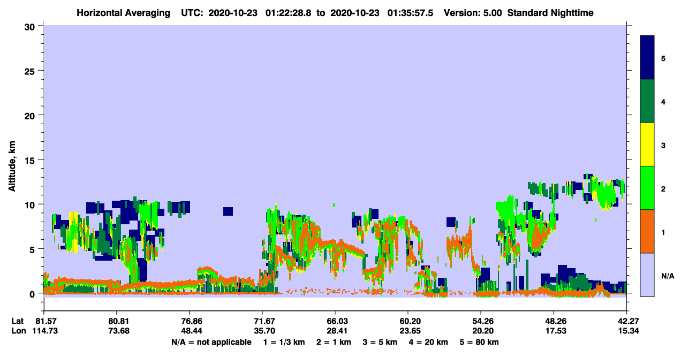Click the yellow color bar segment labeled 3

[x=647, y=145]
